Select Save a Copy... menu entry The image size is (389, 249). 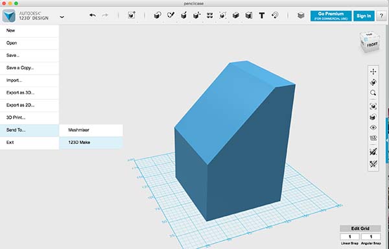coord(29,68)
